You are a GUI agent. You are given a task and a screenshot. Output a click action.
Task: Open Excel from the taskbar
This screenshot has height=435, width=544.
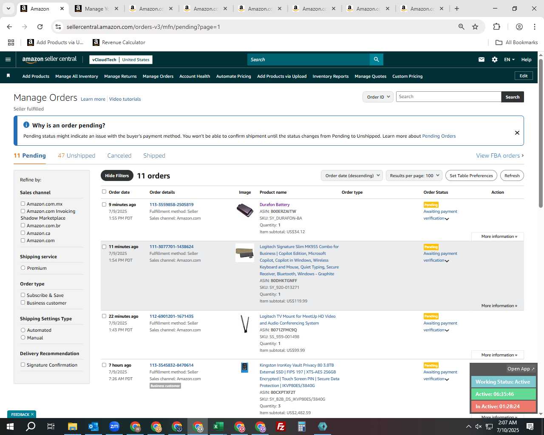[x=218, y=427]
